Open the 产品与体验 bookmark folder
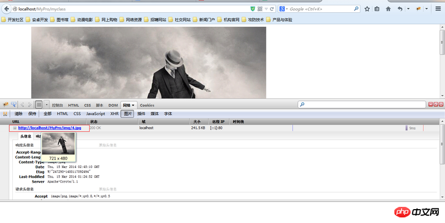This screenshot has height=223, width=445. pyautogui.click(x=279, y=19)
